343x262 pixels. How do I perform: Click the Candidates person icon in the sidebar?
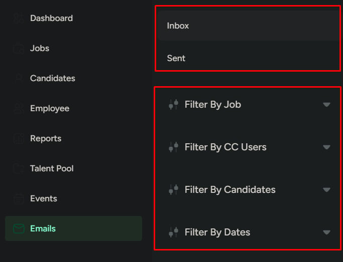[19, 78]
